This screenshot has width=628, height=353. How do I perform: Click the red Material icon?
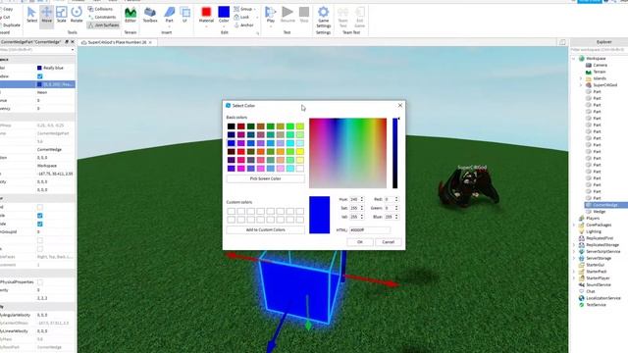(206, 12)
